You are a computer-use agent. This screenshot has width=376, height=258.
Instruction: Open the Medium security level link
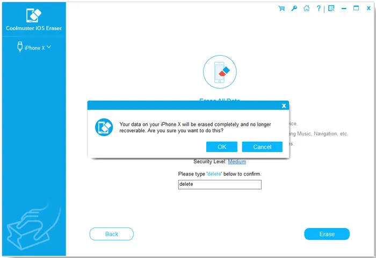pos(237,162)
